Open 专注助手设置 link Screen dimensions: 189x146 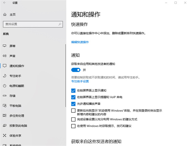[x=80, y=81]
